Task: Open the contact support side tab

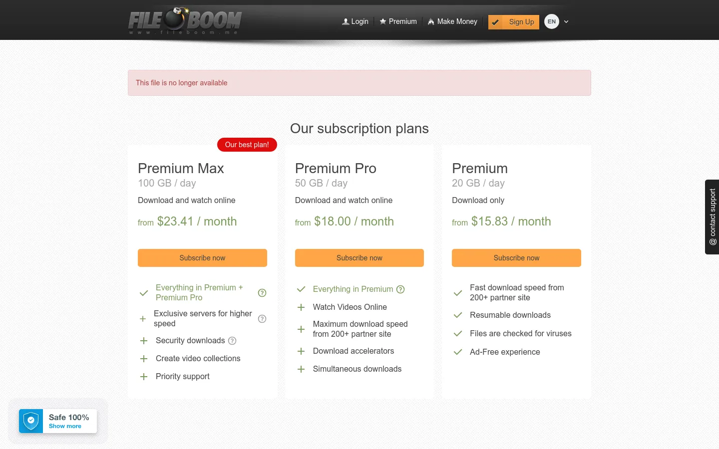Action: [712, 217]
